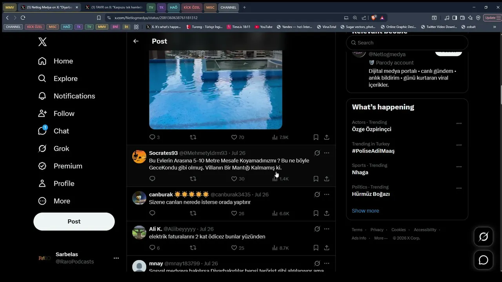
Task: Select the MMV tab group
Action: coord(9,7)
